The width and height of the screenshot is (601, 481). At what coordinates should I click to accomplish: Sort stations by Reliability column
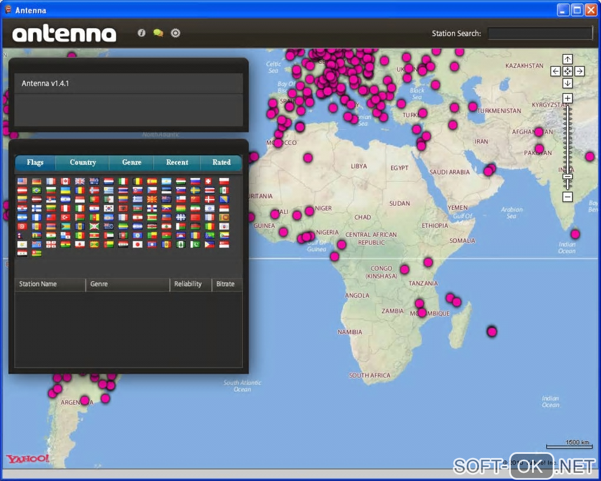click(x=188, y=284)
